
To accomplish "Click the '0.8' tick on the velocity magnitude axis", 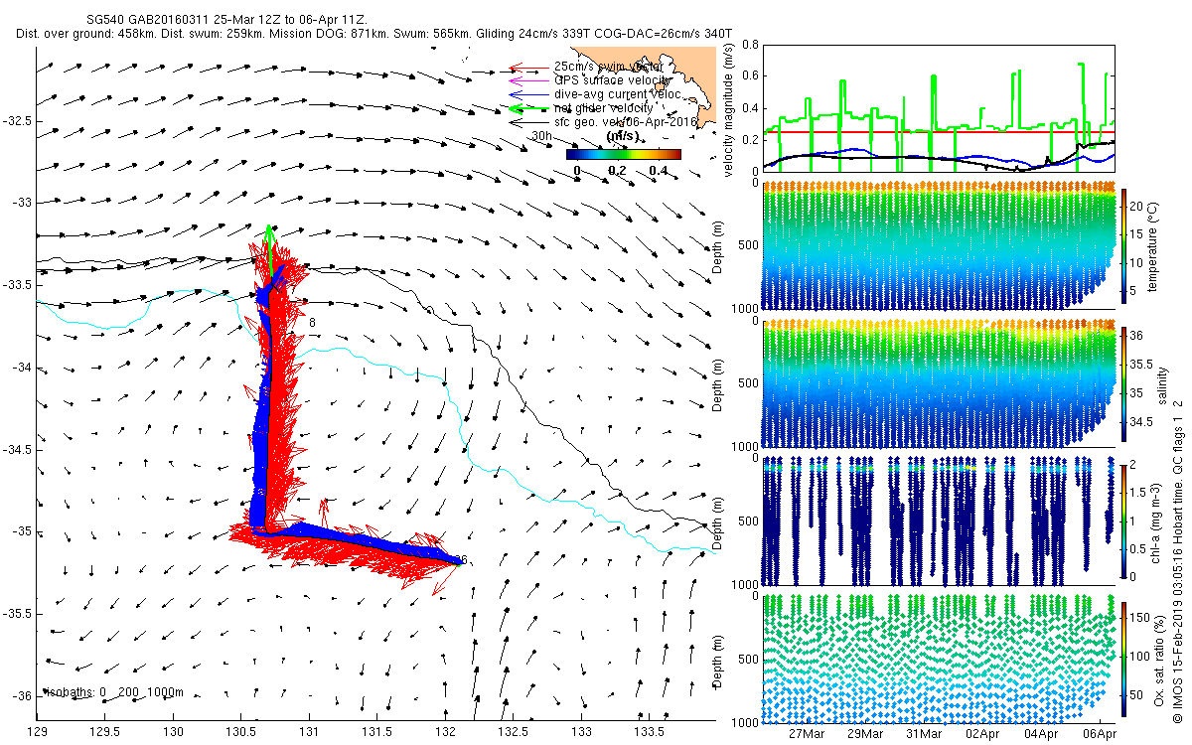I will coord(749,45).
